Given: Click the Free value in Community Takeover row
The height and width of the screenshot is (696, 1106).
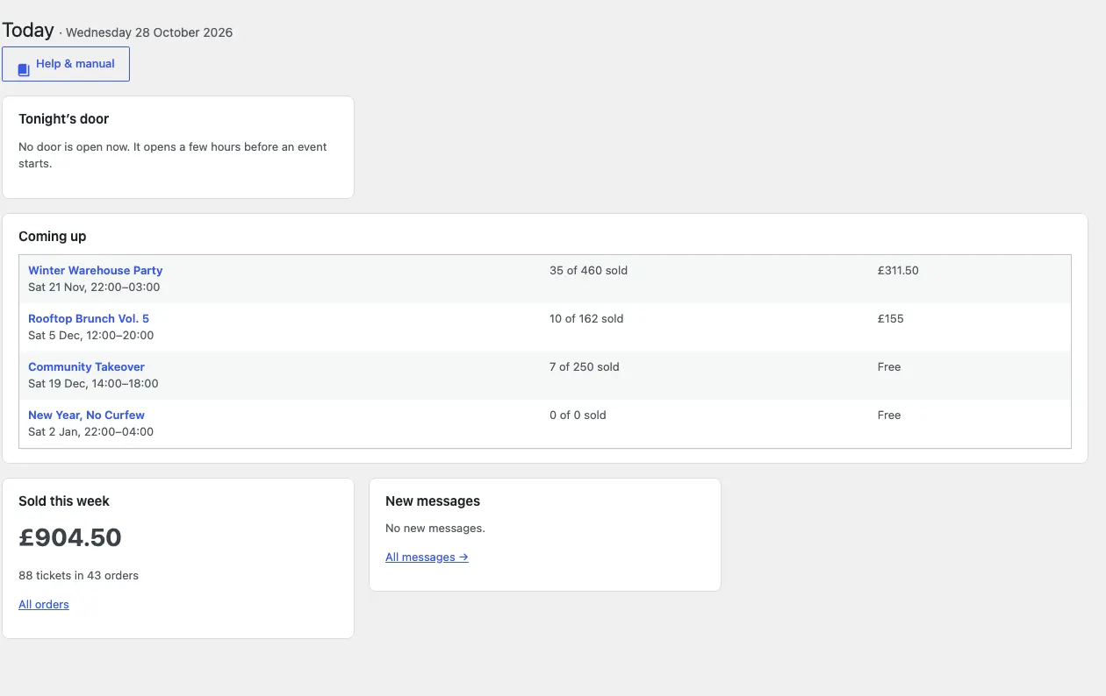Looking at the screenshot, I should click(x=889, y=367).
